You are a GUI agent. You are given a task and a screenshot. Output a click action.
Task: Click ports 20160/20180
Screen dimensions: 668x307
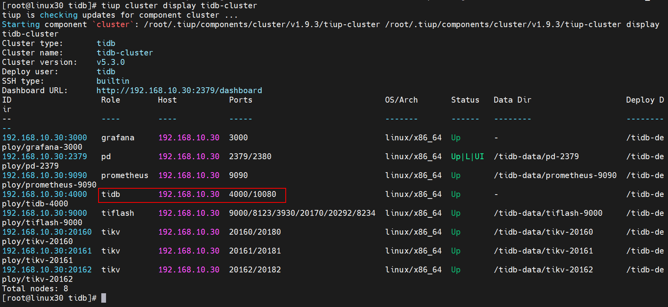(255, 232)
